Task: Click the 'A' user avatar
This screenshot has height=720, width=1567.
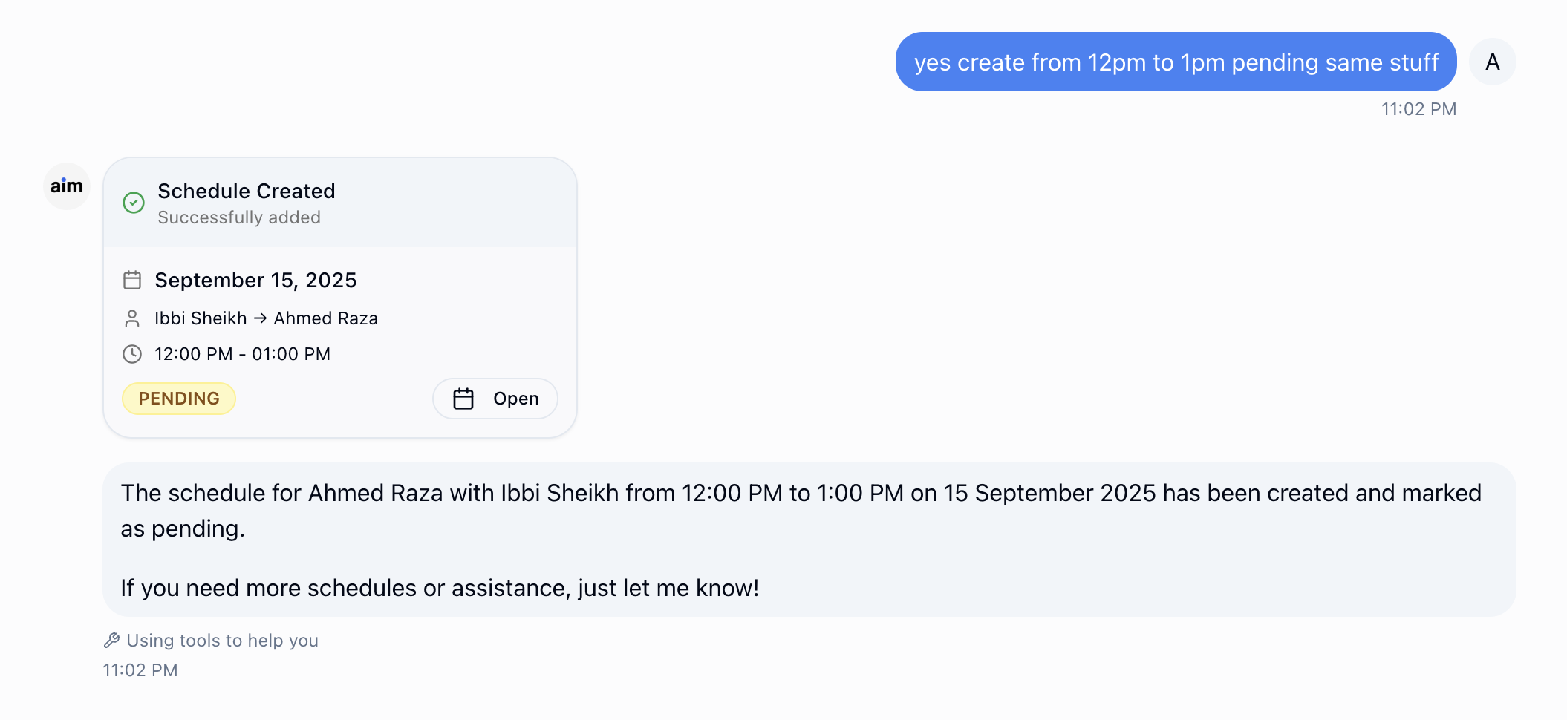Action: coord(1491,62)
